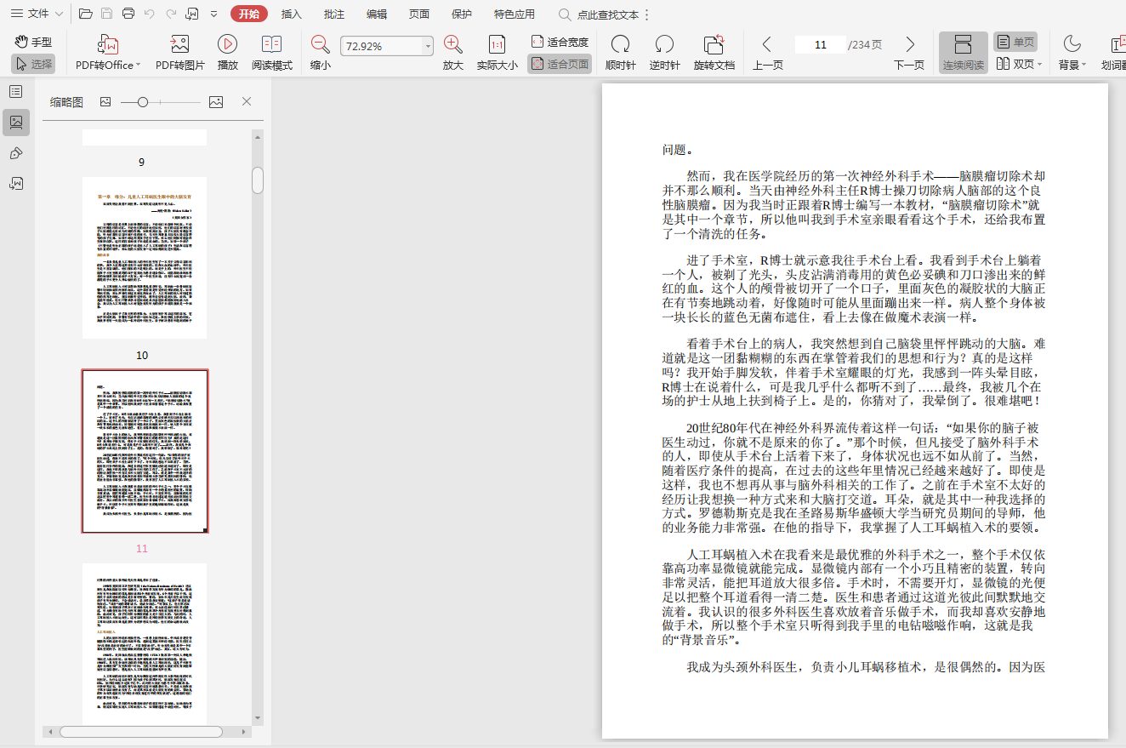Rotate page counterclockwise with 逆时针
The width and height of the screenshot is (1126, 748).
tap(664, 45)
